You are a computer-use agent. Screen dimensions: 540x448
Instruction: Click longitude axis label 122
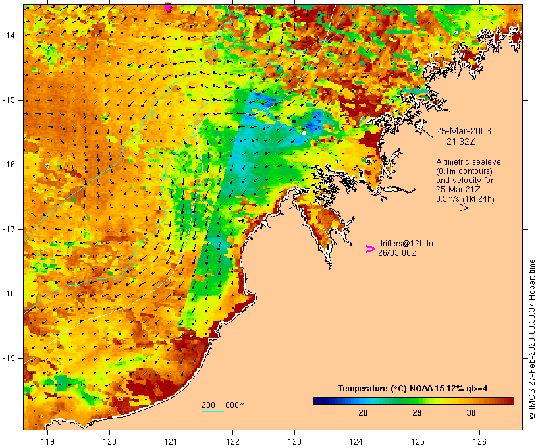(x=233, y=441)
